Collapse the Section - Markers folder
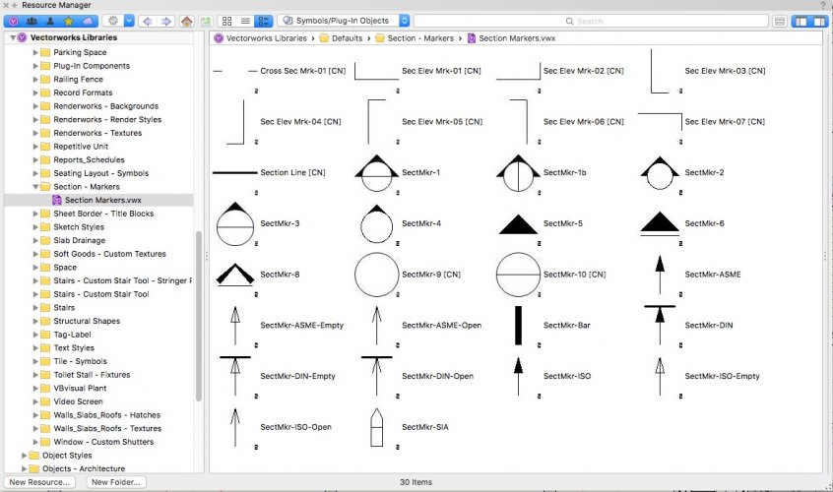Screen dimensions: 833x492 (35, 186)
